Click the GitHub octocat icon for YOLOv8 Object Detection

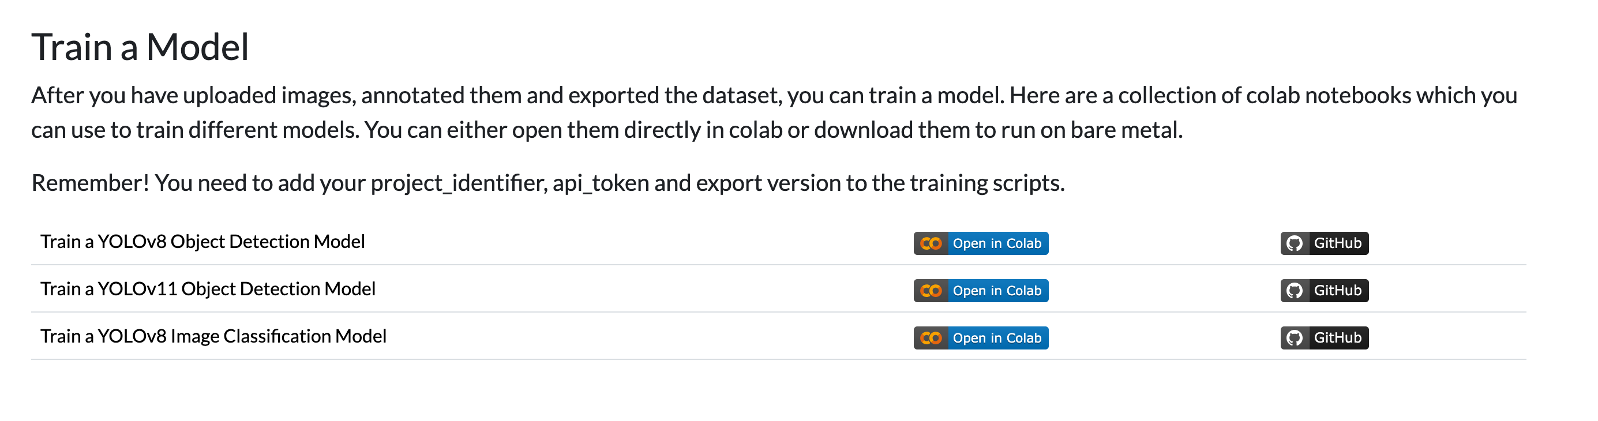[x=1295, y=244]
